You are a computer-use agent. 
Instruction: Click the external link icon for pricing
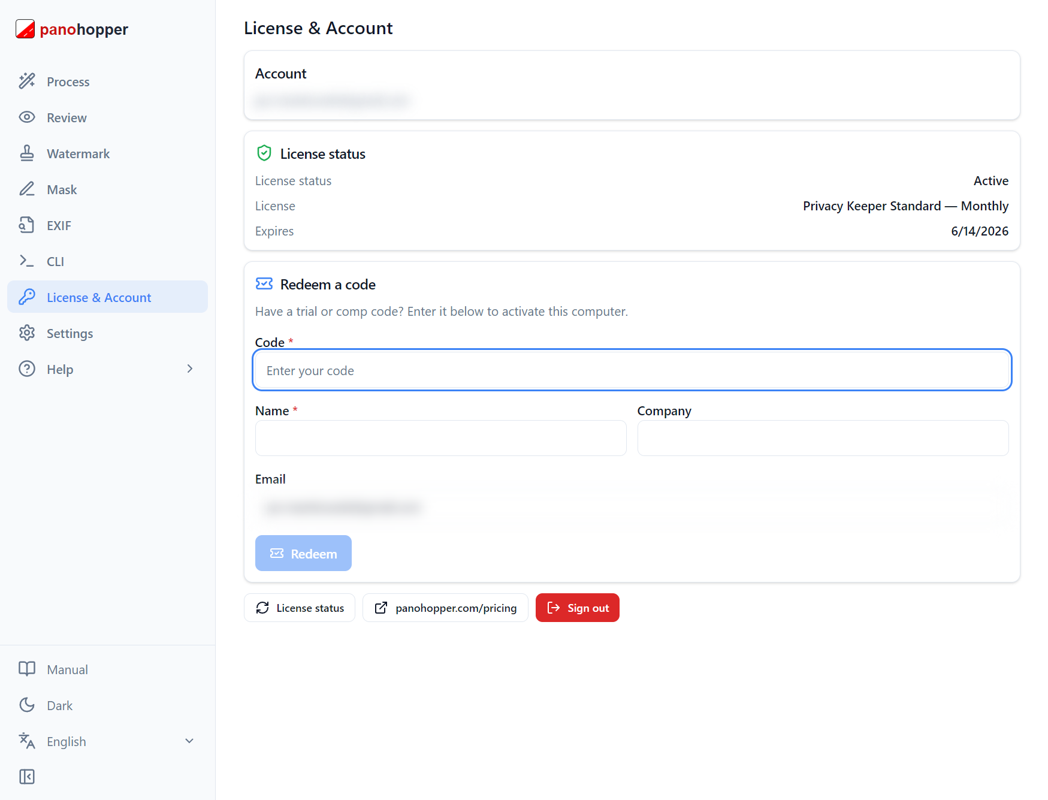tap(381, 608)
